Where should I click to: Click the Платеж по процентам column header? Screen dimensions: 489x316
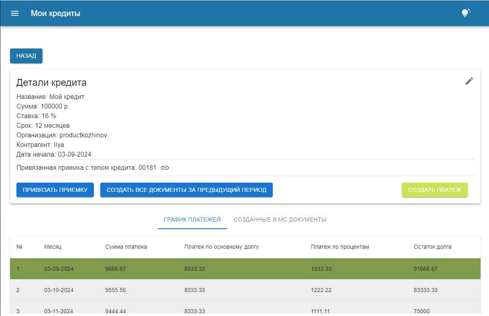[x=339, y=247]
